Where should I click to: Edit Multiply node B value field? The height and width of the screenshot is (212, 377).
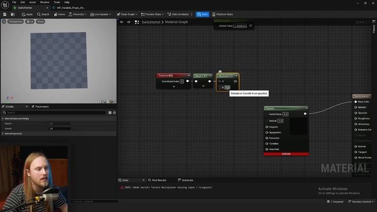click(227, 87)
